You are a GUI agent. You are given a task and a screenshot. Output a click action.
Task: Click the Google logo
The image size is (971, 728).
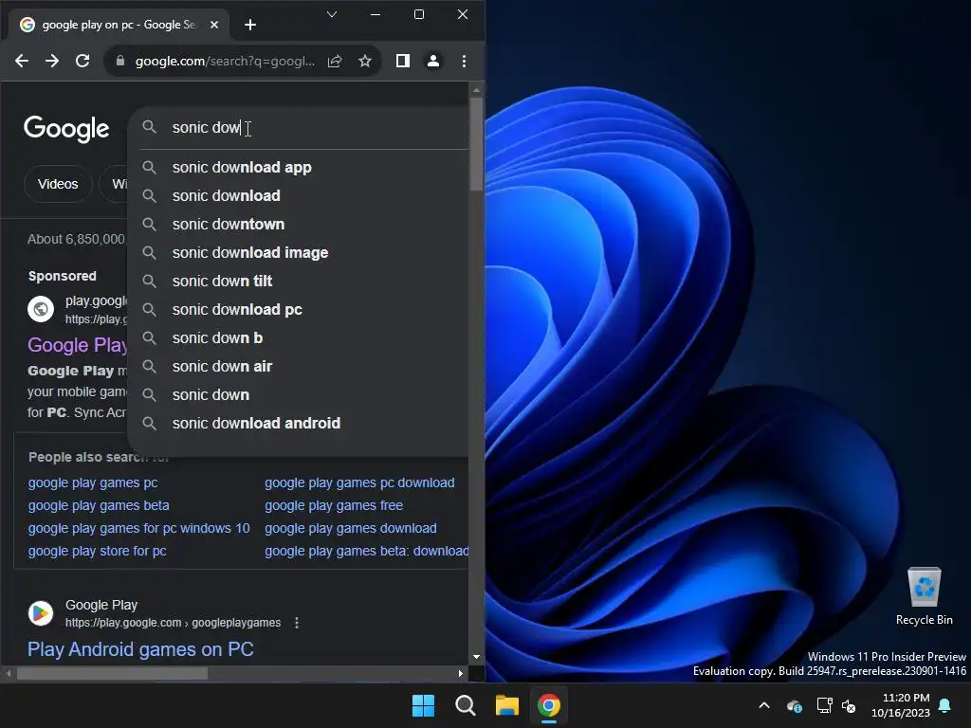coord(66,129)
